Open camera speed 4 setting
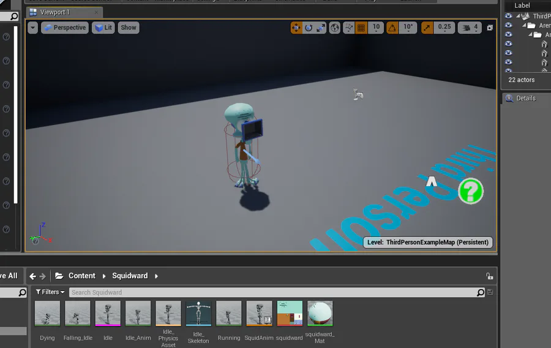Viewport: 551px width, 348px height. 470,28
